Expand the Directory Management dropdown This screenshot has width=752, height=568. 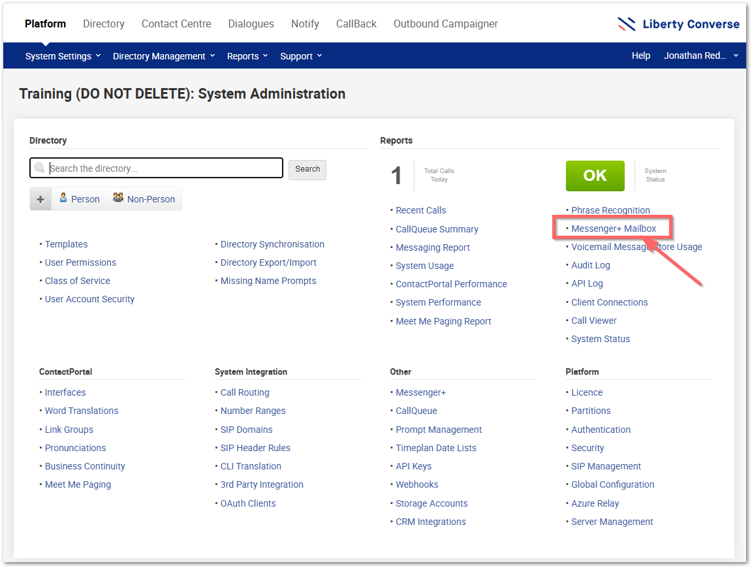(164, 56)
